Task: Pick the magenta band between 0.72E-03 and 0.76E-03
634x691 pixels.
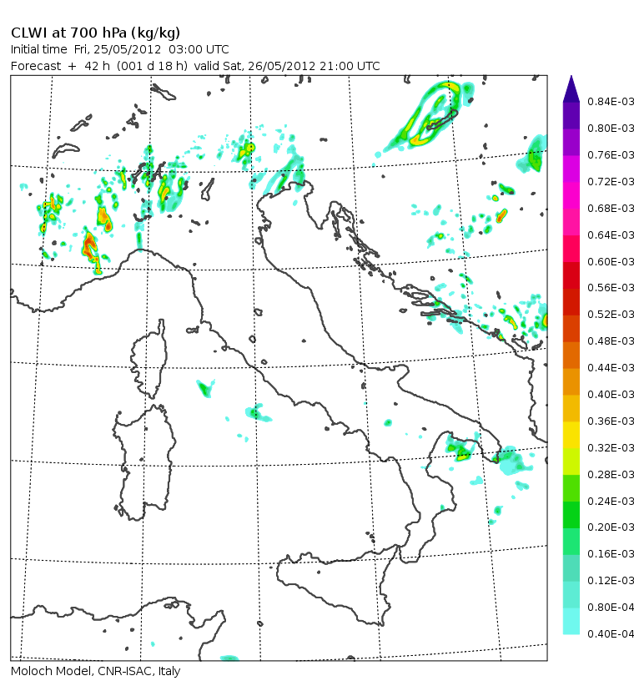Action: pyautogui.click(x=571, y=169)
